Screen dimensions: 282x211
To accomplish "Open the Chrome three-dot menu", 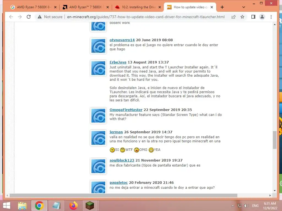I will (x=271, y=17).
